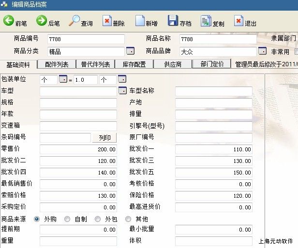
Task: Click the 前笔 (previous record) green arrow icon
Action: [x=9, y=21]
